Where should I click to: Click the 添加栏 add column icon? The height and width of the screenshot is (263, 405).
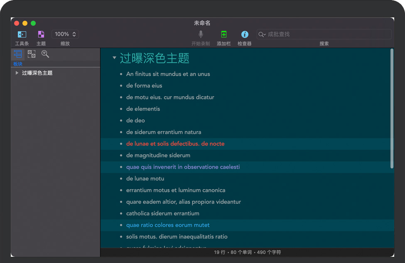coord(223,34)
